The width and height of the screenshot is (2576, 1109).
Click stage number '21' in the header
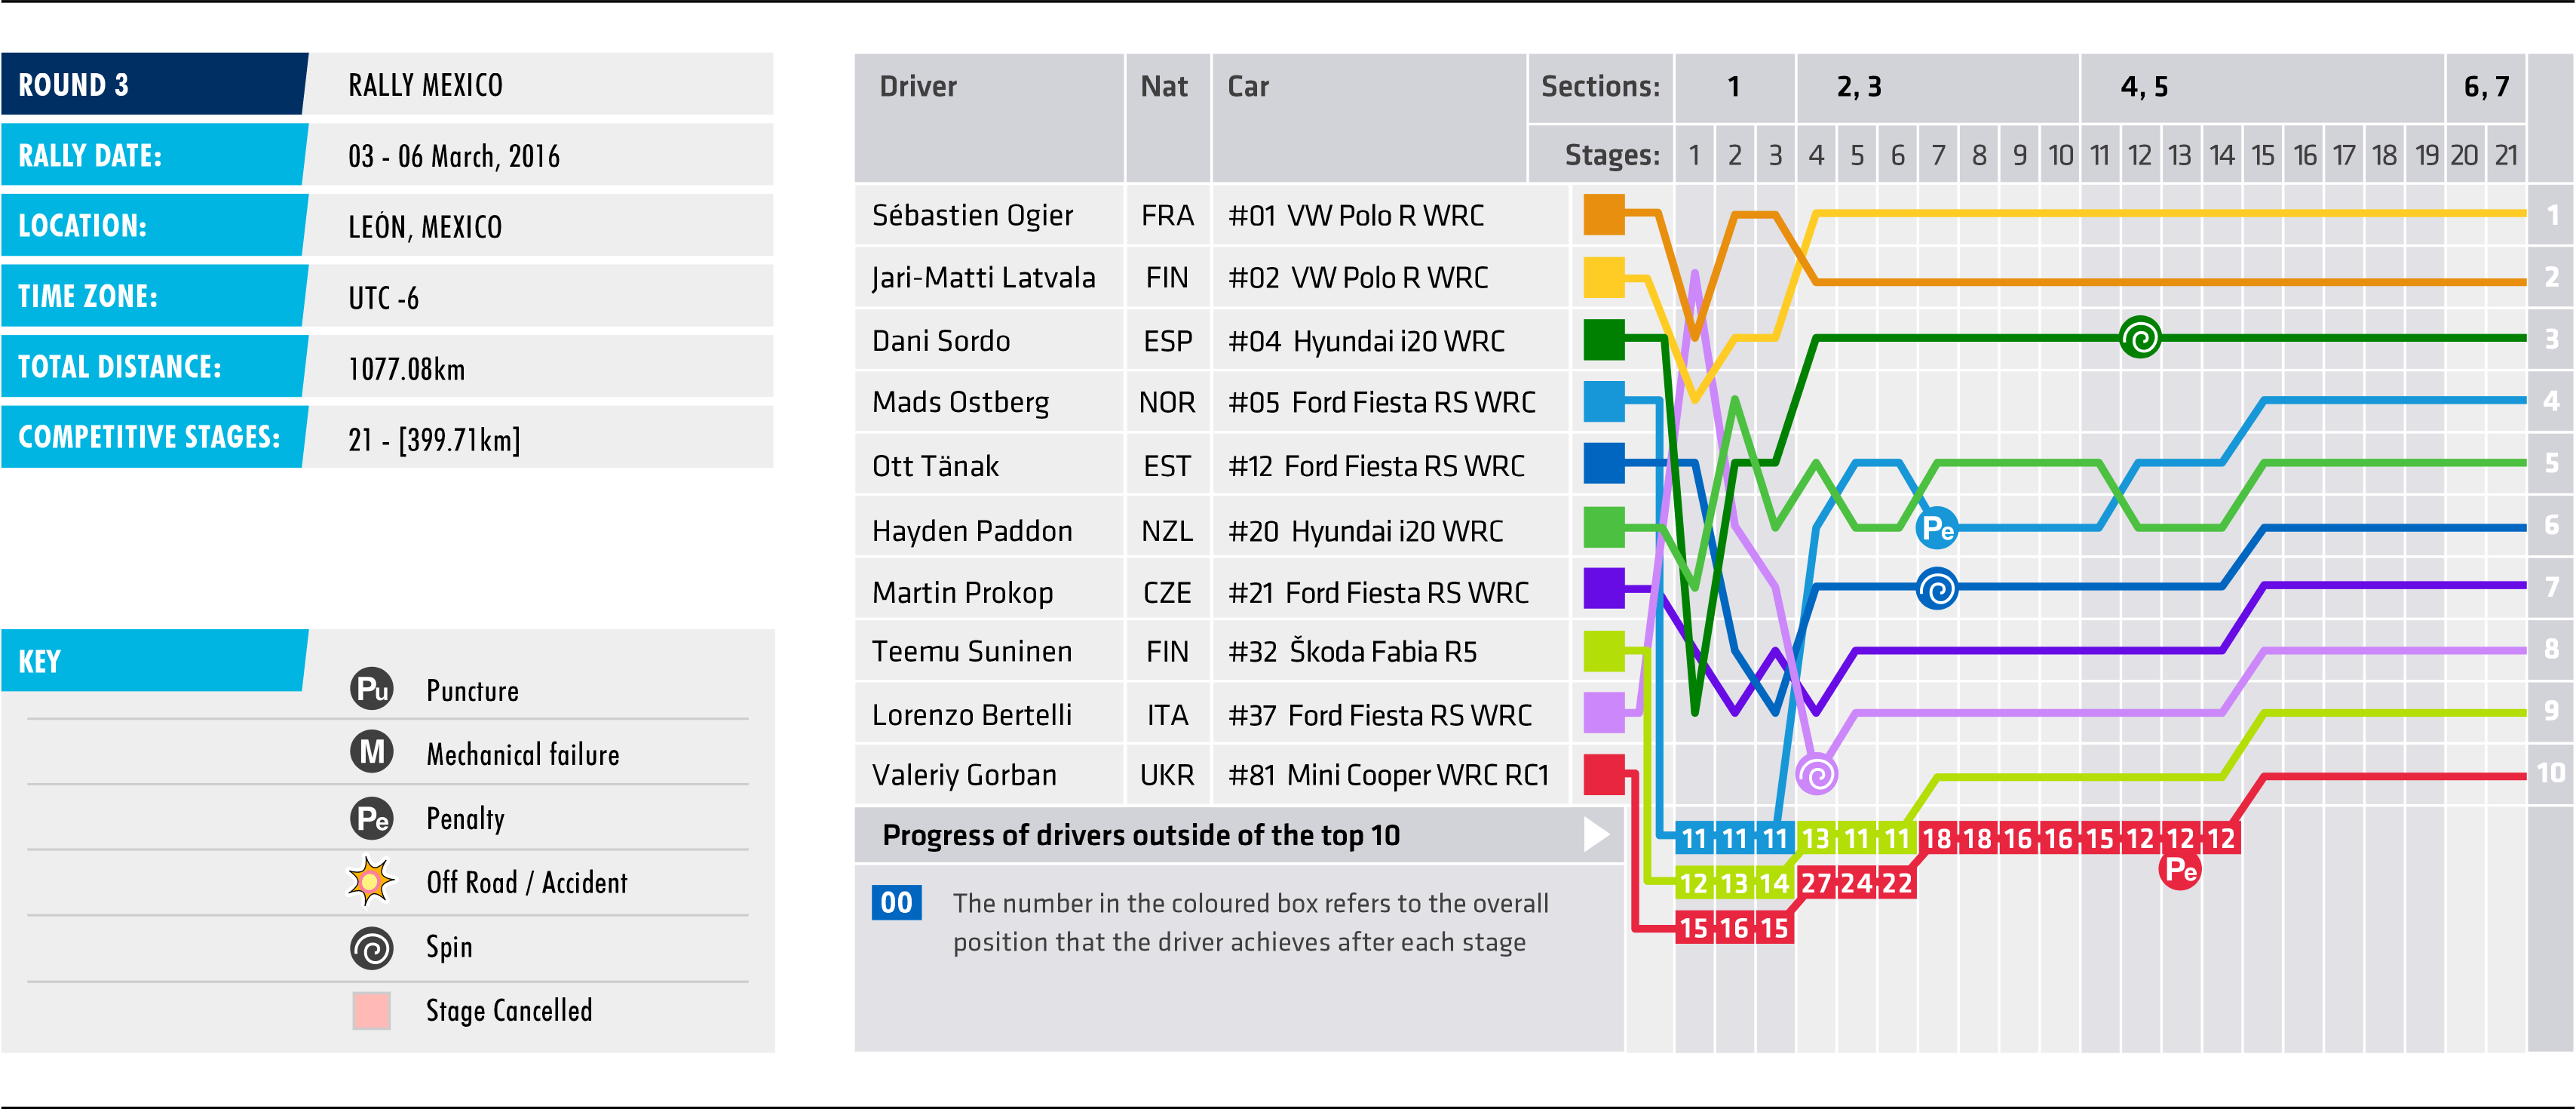click(x=2506, y=155)
